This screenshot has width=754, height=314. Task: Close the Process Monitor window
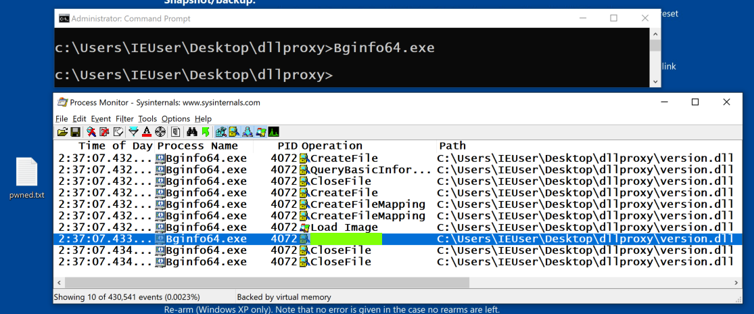(726, 102)
